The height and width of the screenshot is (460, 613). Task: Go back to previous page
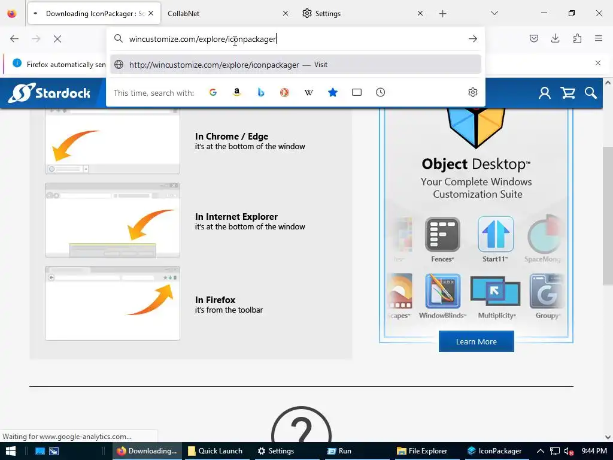(x=14, y=39)
